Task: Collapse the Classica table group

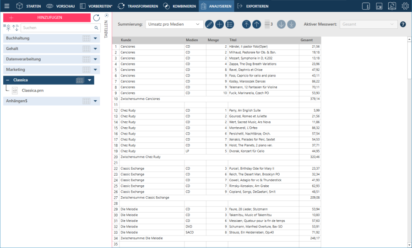Action: [x=7, y=80]
